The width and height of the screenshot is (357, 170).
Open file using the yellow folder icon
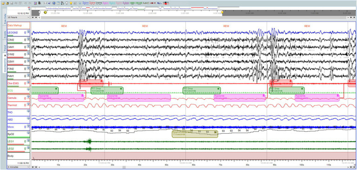3,3
